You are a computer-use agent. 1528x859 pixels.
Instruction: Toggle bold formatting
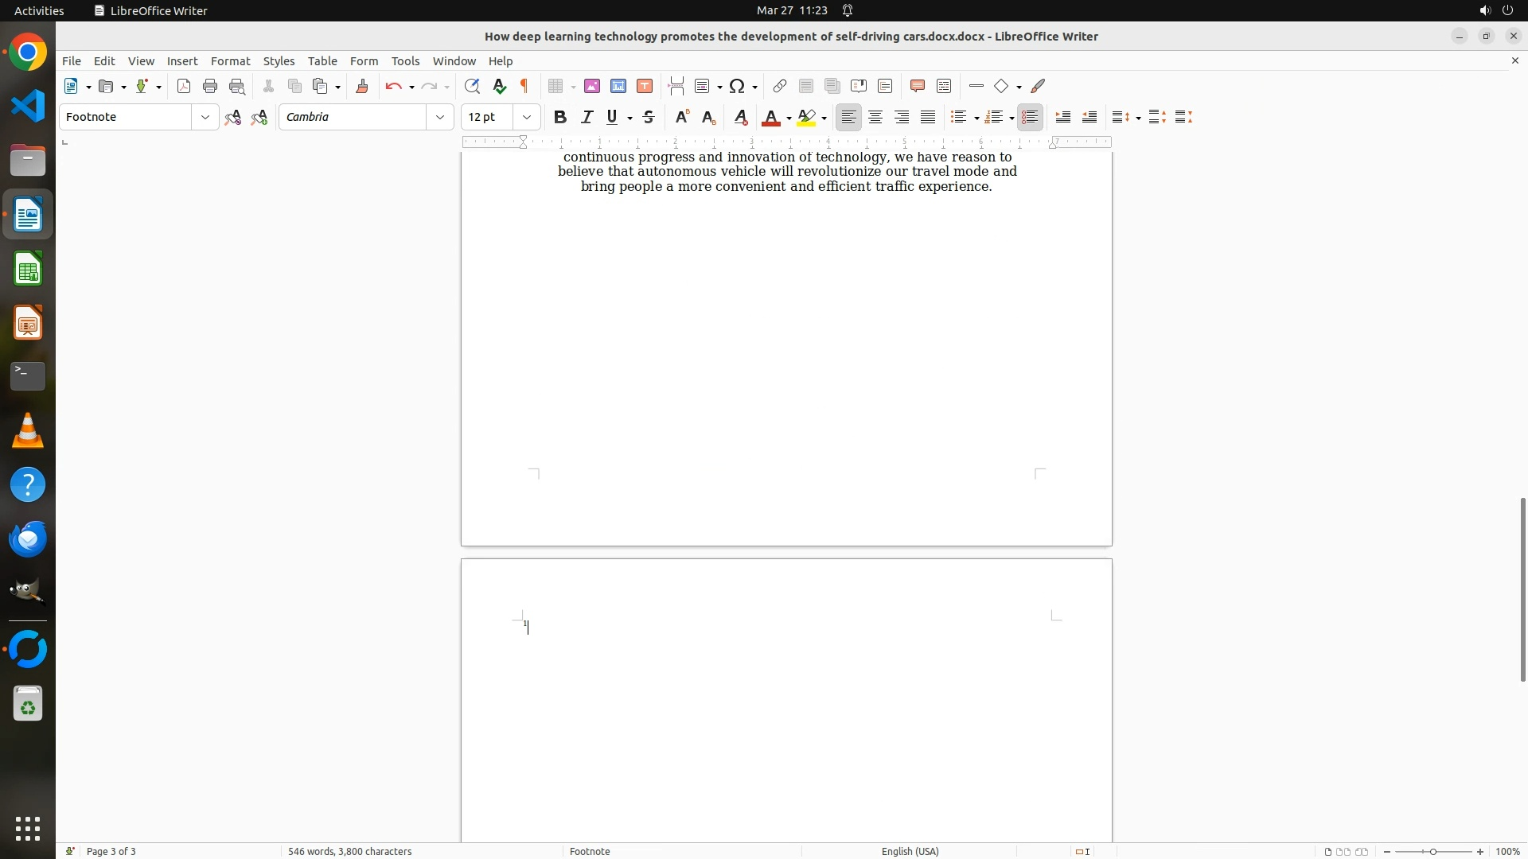click(560, 118)
